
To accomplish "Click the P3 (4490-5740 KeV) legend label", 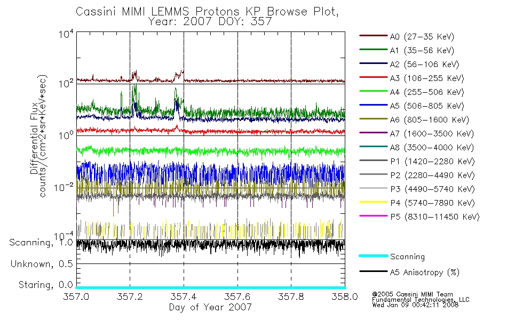I will 432,189.
